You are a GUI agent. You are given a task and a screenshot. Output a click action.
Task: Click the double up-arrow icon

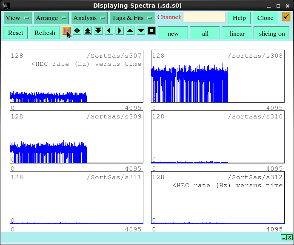tap(88, 31)
